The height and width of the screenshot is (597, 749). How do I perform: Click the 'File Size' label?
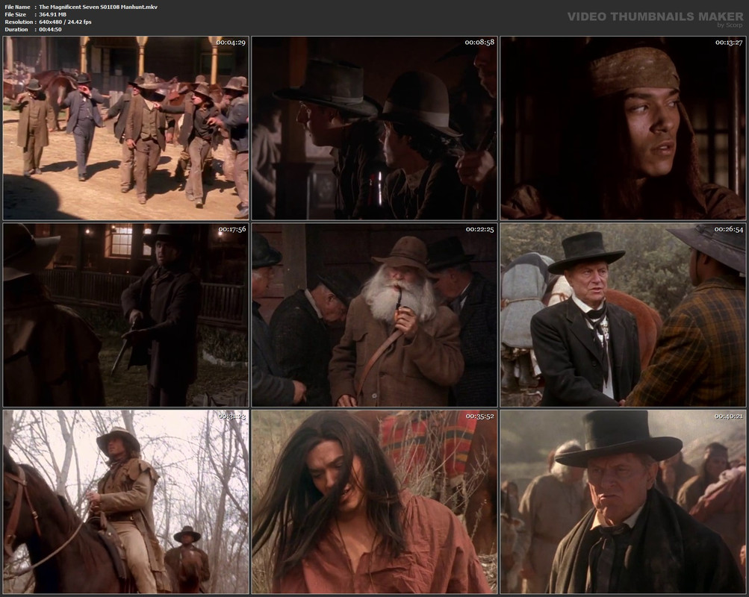(15, 14)
